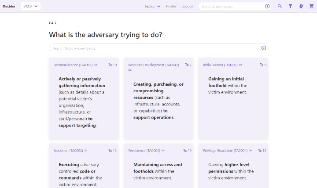Focus the Jump to technique input

point(231,6)
